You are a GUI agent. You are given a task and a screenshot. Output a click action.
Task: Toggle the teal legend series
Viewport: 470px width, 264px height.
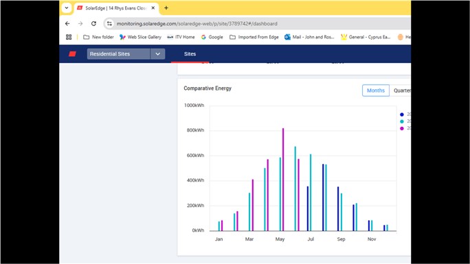tap(402, 121)
